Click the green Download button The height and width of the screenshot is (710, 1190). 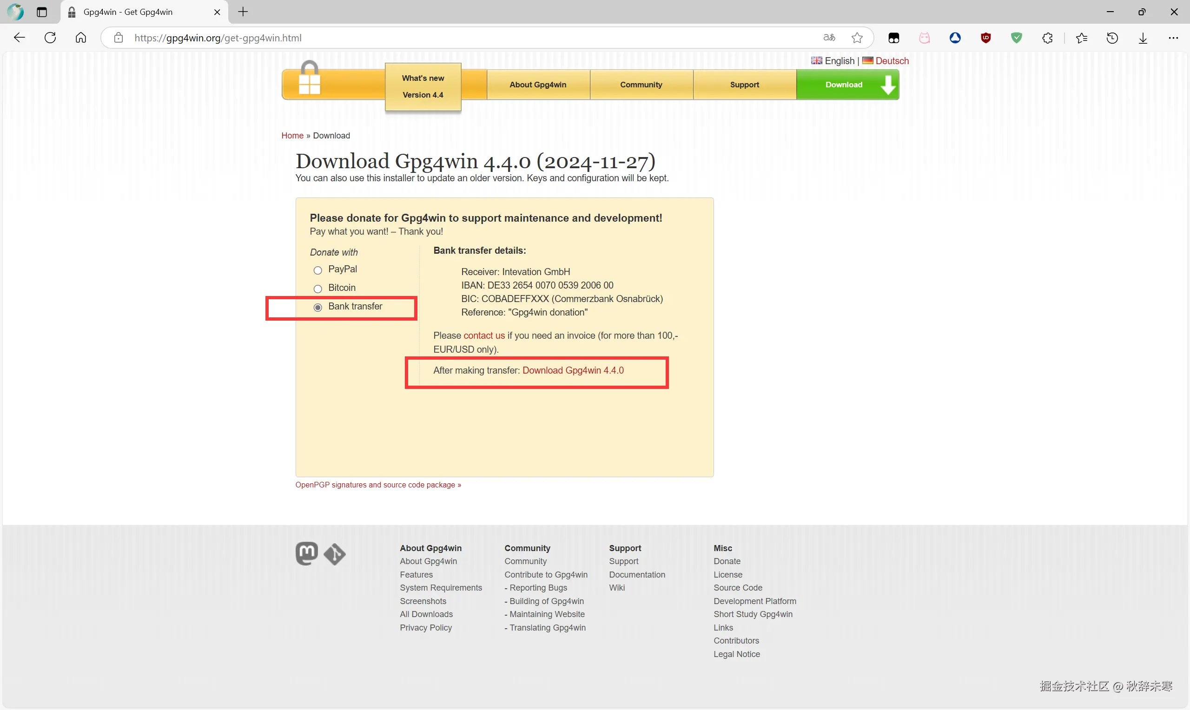[847, 85]
